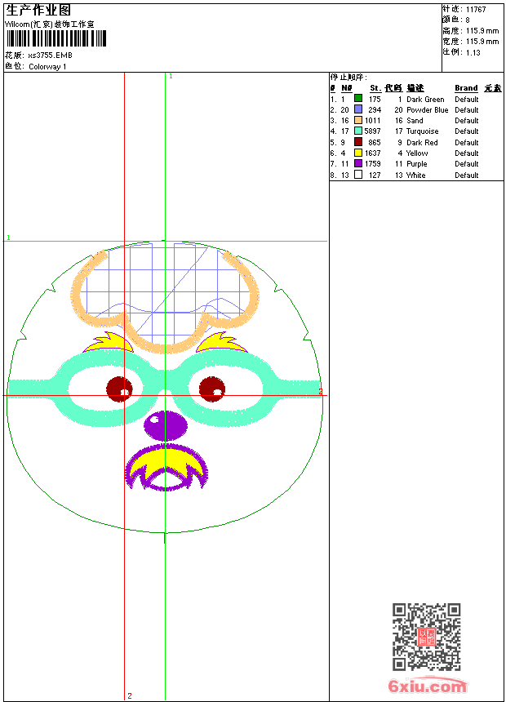This screenshot has width=506, height=702.
Task: Click the 'Dark Red' description text
Action: coord(422,142)
